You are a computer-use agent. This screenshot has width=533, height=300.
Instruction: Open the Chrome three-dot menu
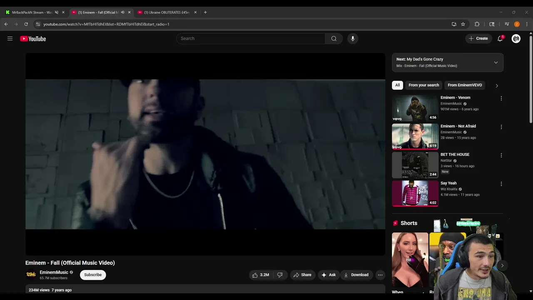[x=527, y=24]
